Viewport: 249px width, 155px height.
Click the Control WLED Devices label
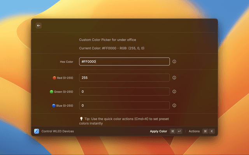pyautogui.click(x=58, y=131)
